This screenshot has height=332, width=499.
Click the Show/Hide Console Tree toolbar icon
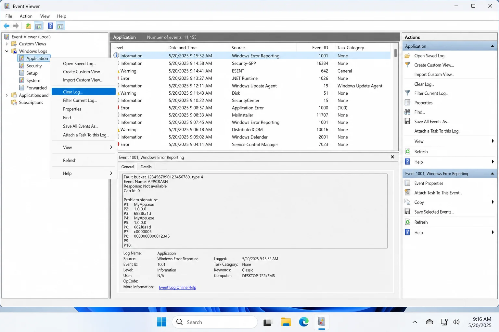tap(38, 26)
